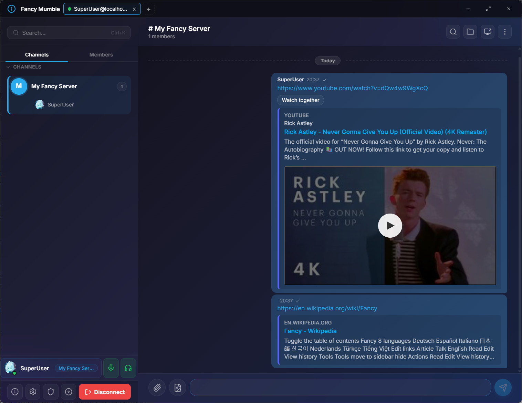Add a new server tab with plus button
Screen dimensions: 522x403
pyautogui.click(x=148, y=9)
